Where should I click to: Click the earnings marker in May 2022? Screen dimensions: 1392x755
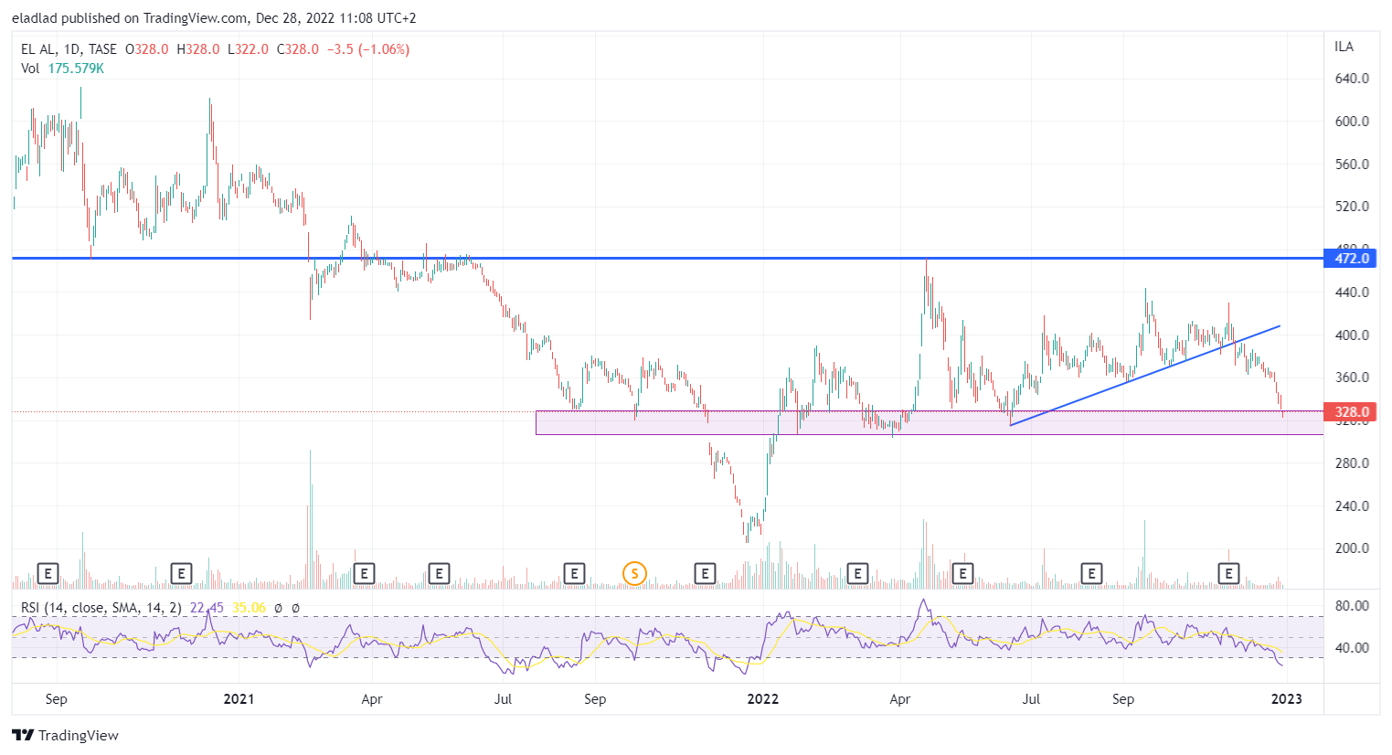click(962, 573)
